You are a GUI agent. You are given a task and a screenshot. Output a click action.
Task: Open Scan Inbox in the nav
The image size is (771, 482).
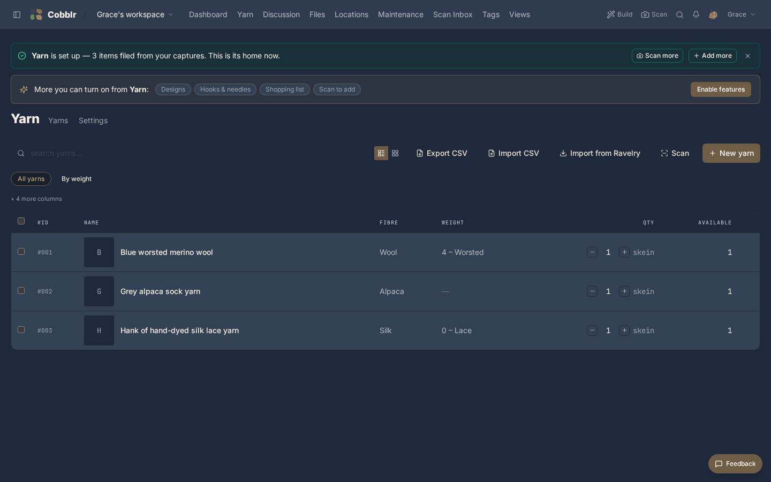pyautogui.click(x=453, y=14)
